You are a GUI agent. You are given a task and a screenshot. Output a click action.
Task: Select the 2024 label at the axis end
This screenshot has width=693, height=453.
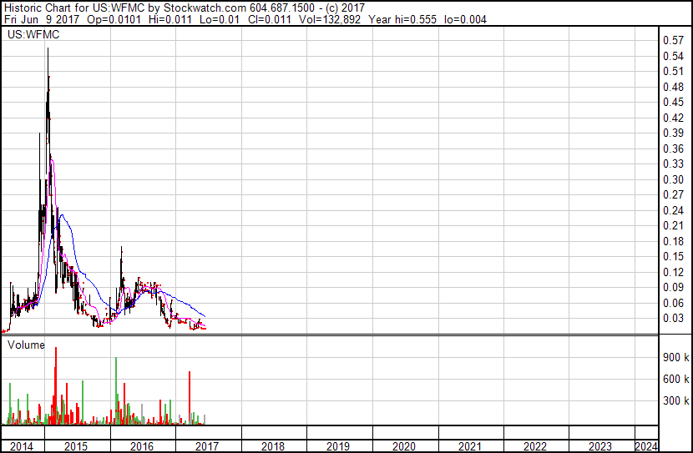646,446
